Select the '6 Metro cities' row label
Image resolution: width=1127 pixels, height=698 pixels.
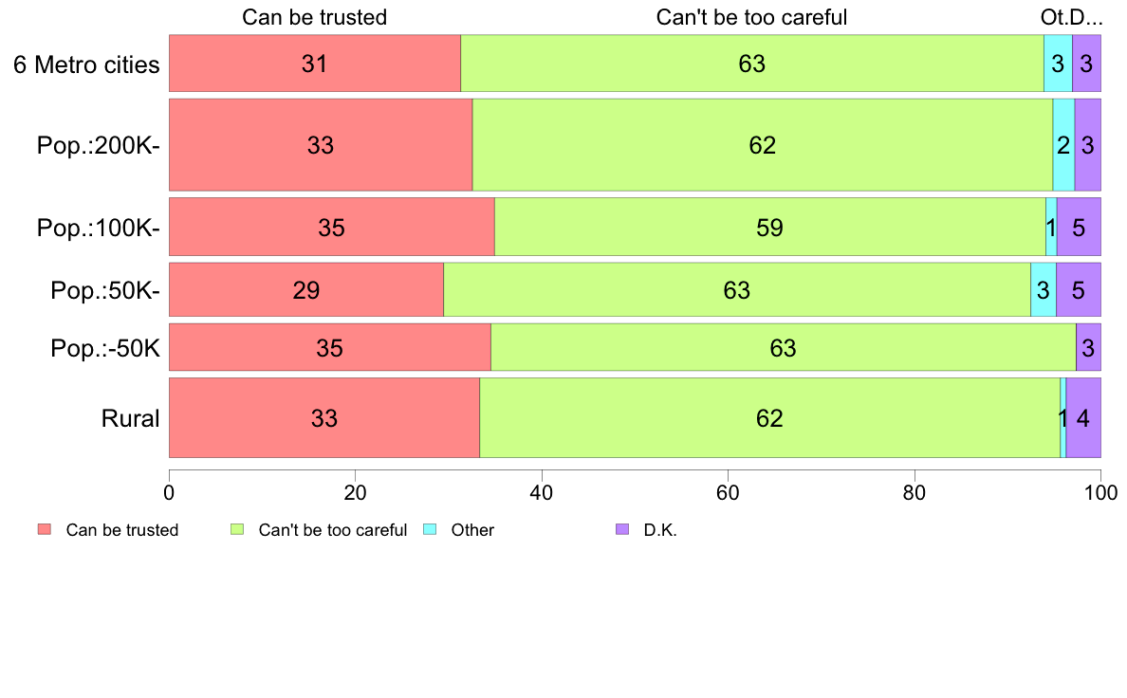click(x=86, y=64)
